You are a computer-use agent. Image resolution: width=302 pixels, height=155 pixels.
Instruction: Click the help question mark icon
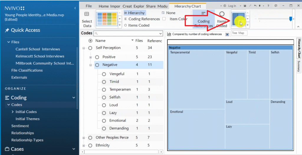pyautogui.click(x=268, y=6)
